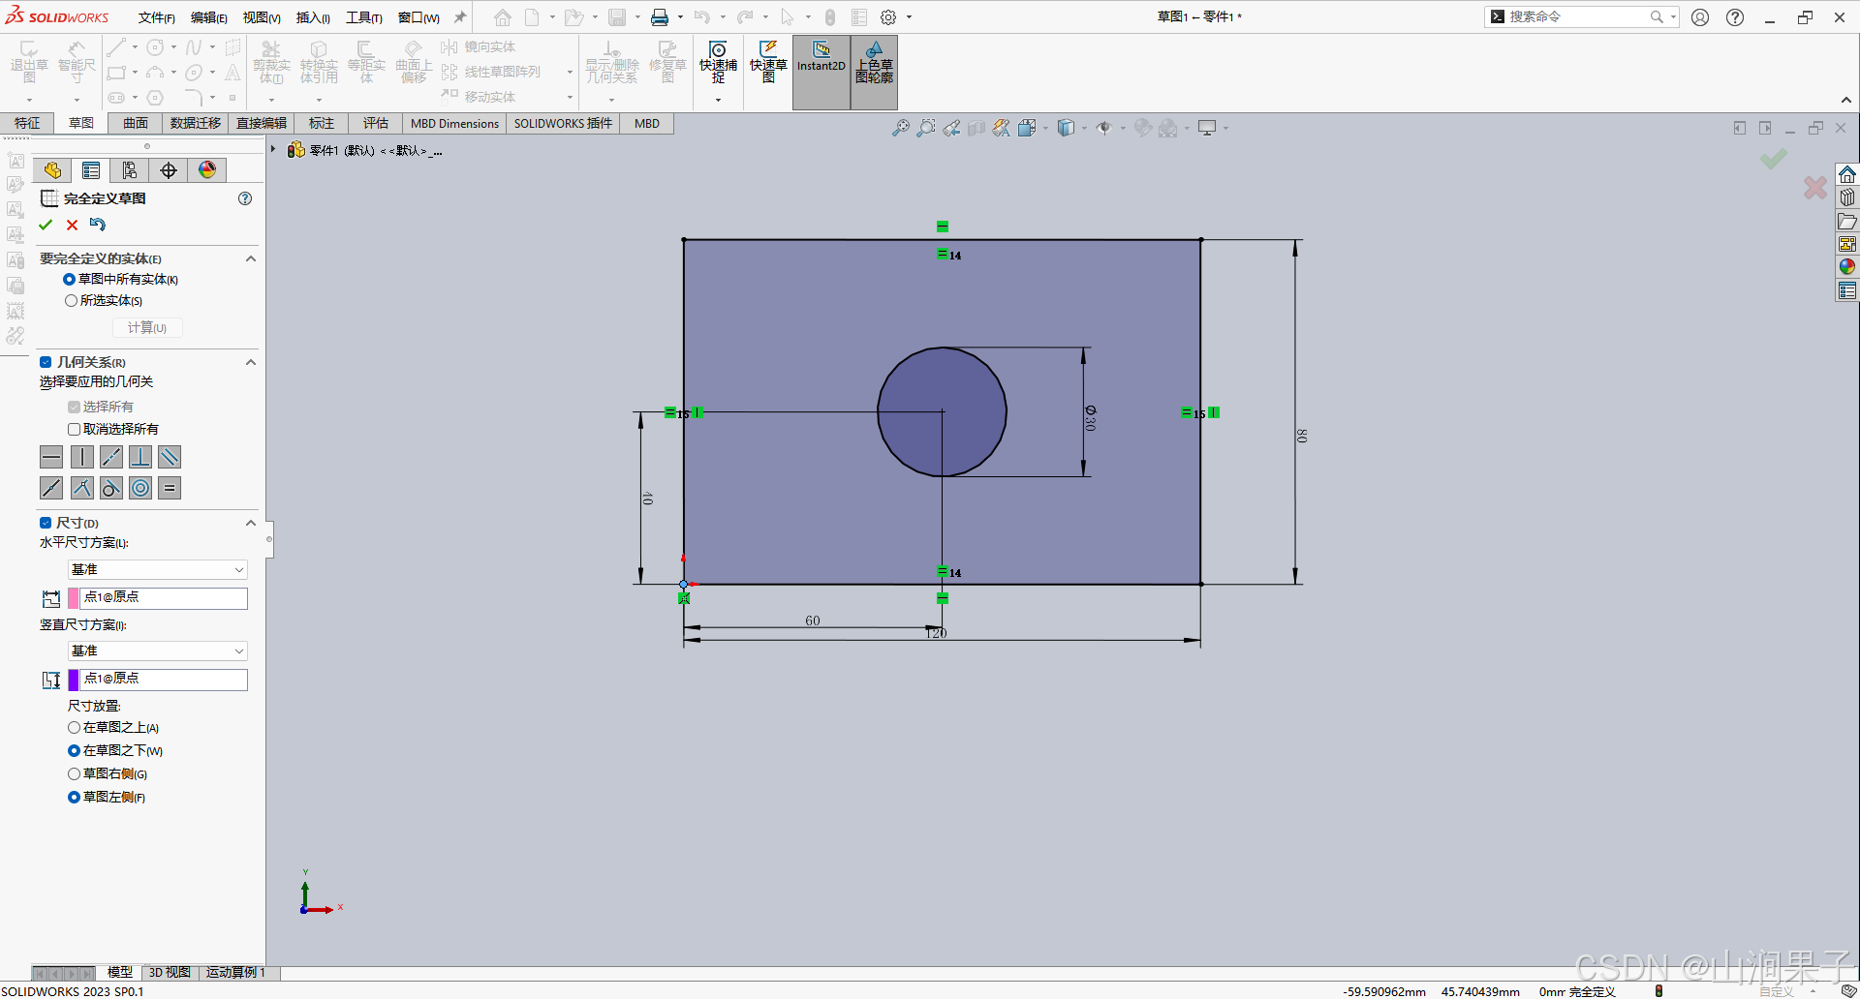The height and width of the screenshot is (999, 1860).
Task: Select all entities in sketch radio
Action: click(70, 280)
